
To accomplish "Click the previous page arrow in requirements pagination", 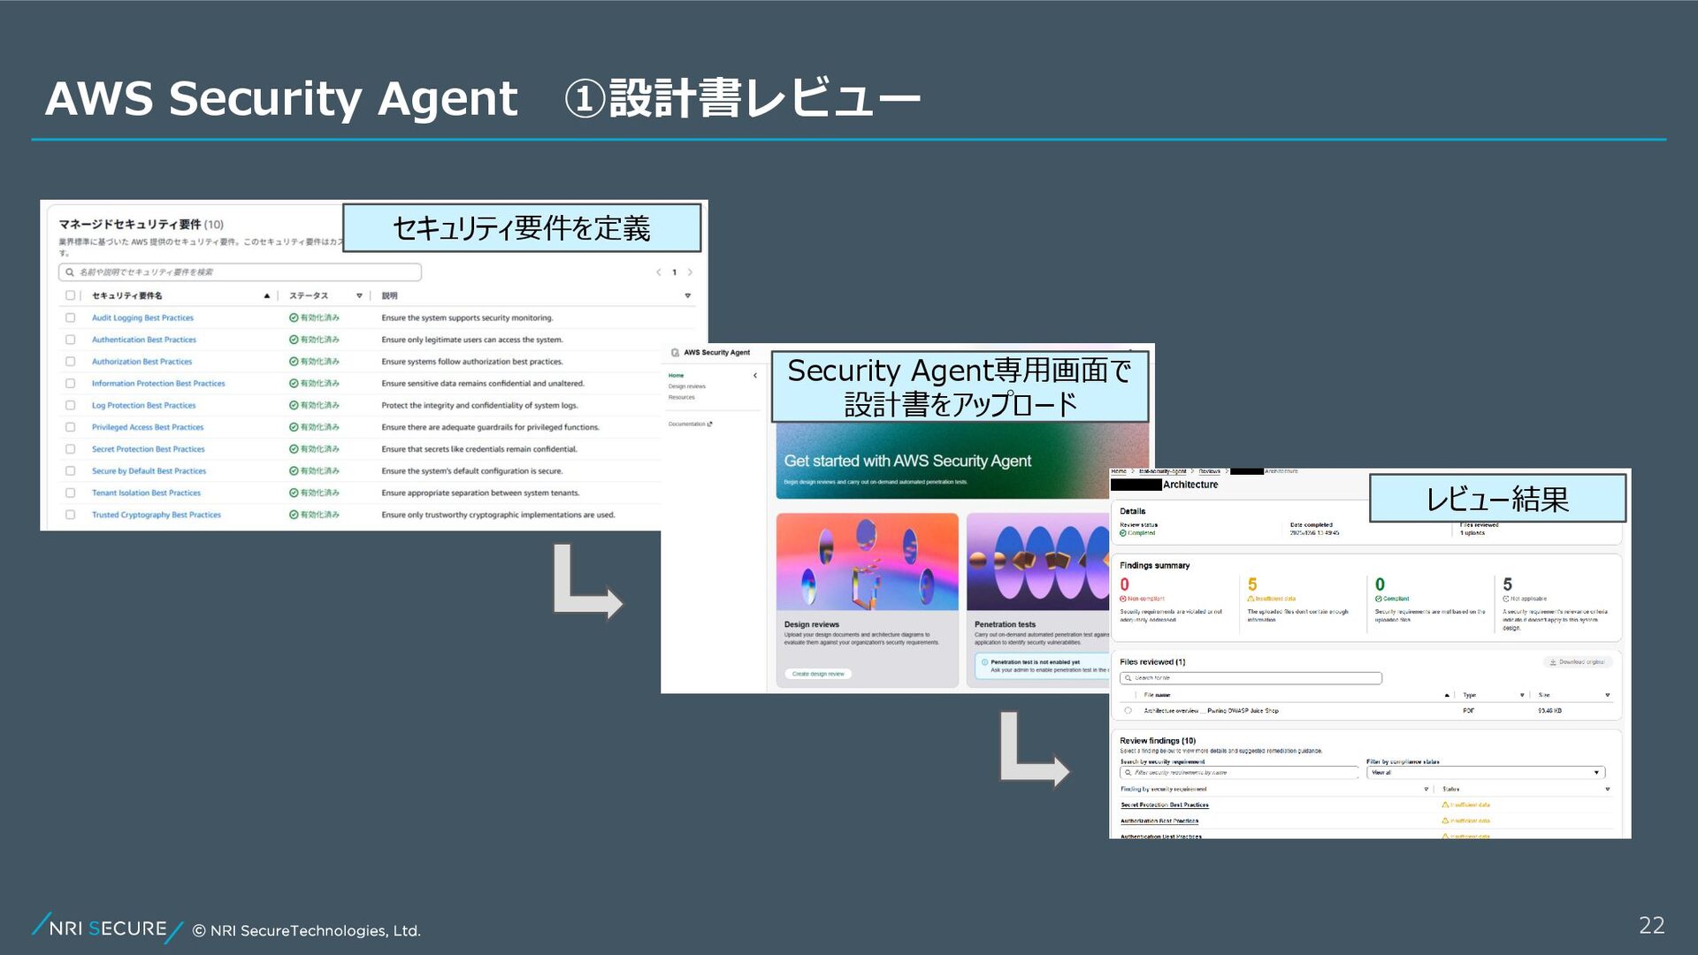I will (658, 272).
